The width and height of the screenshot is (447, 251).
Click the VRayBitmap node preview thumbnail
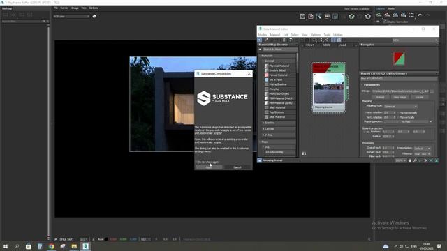(328, 89)
